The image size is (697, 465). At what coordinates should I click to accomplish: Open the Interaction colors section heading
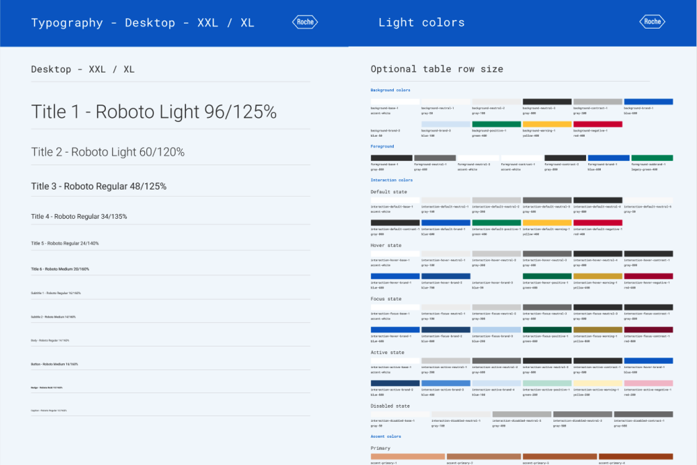391,180
